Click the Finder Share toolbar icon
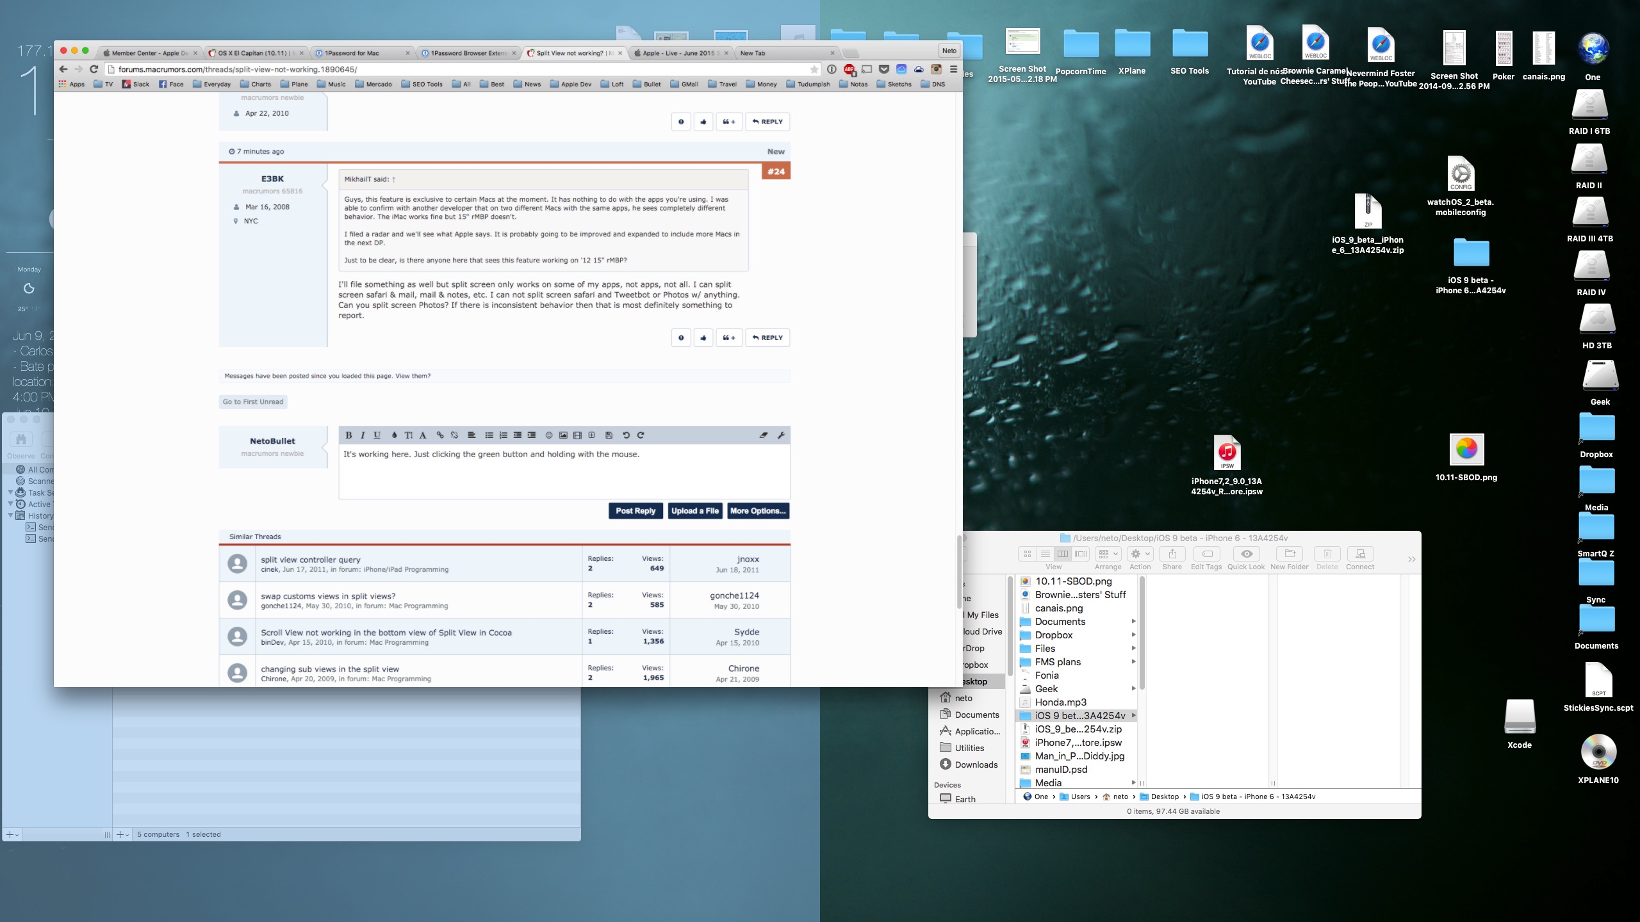The height and width of the screenshot is (922, 1640). 1172,554
